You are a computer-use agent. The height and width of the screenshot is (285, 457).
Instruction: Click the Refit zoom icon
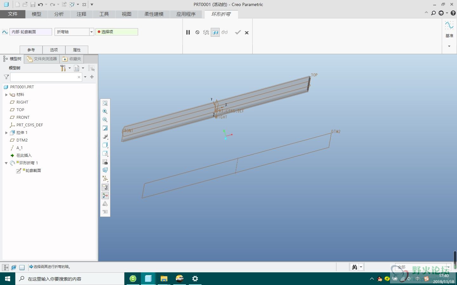tap(105, 103)
